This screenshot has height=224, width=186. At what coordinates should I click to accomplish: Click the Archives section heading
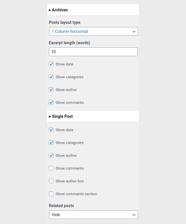60,10
